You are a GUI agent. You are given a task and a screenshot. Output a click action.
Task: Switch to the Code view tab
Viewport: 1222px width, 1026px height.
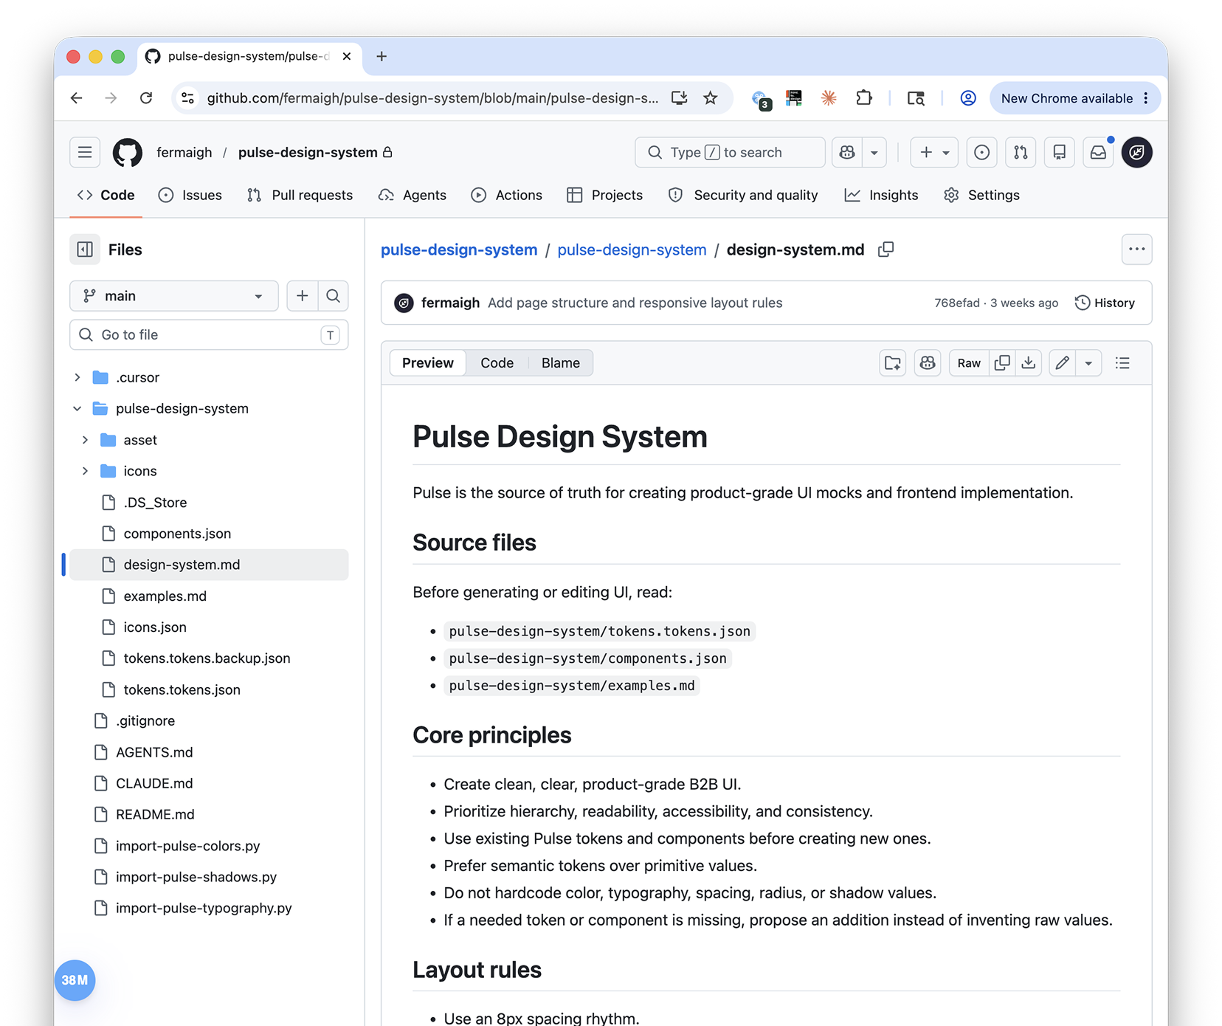point(497,363)
